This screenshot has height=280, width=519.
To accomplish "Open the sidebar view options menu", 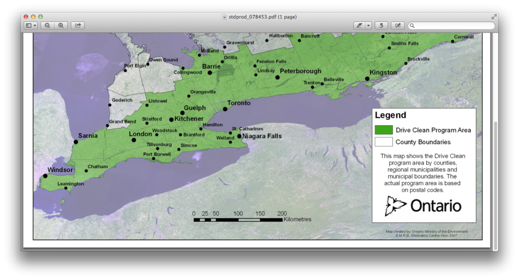I will point(31,25).
